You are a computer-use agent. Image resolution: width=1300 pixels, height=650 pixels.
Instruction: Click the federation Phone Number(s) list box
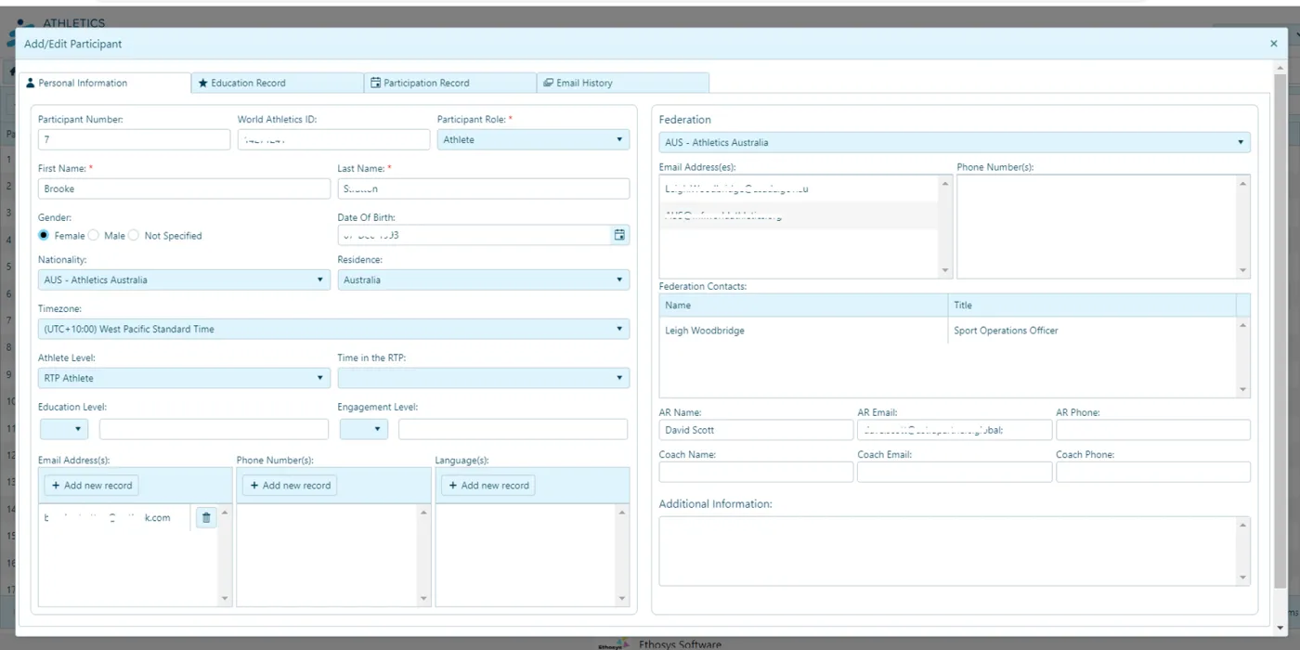pos(1103,227)
